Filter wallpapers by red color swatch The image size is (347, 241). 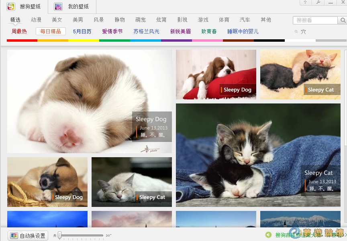tap(22, 41)
